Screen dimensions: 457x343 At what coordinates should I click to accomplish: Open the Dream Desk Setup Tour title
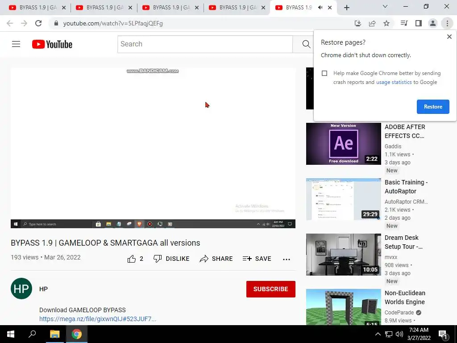pos(403,242)
